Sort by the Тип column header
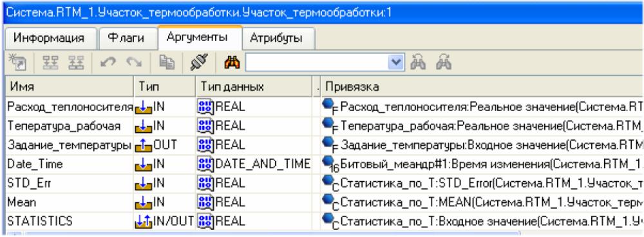The width and height of the screenshot is (644, 237). point(165,87)
